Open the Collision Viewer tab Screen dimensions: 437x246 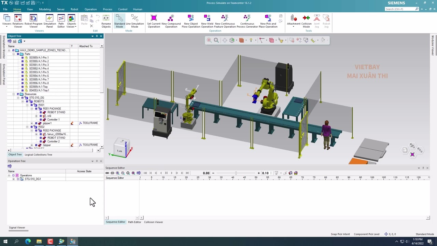click(x=153, y=222)
